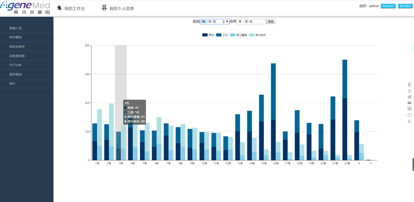414x202 pixels.
Task: Open the data view toolbox icon
Action: tap(409, 84)
